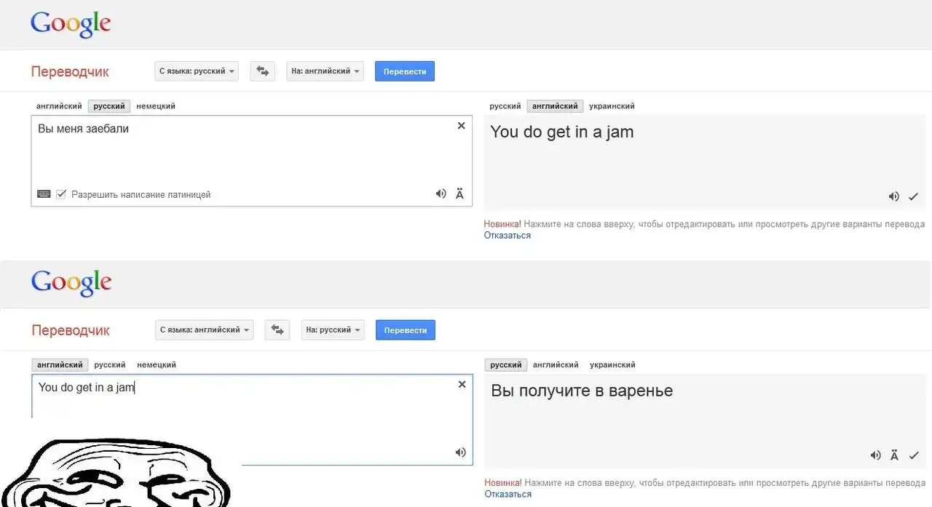932x507 pixels.
Task: Select 'русский' source tab in bottom translator
Action: point(110,365)
